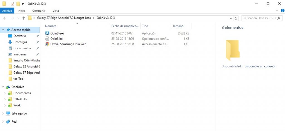285x131 pixels.
Task: Go back with the left arrow
Action: pyautogui.click(x=5, y=18)
